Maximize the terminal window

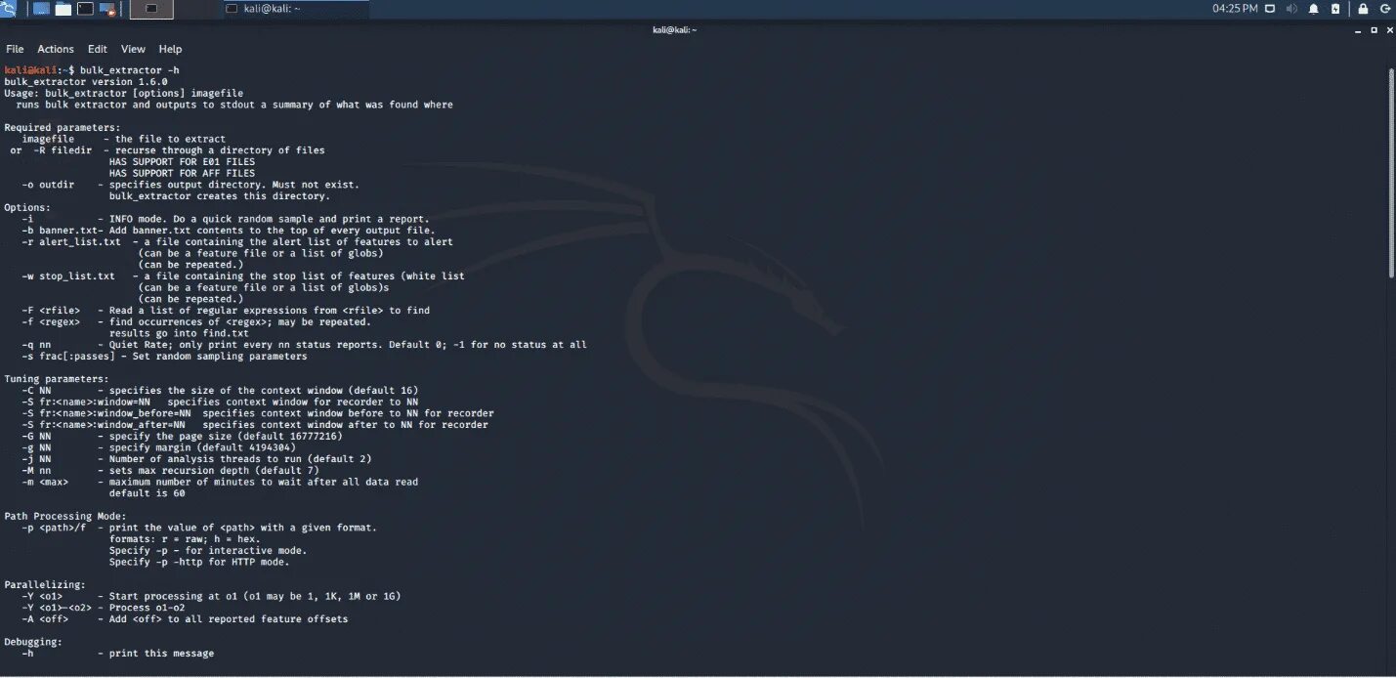(1374, 30)
